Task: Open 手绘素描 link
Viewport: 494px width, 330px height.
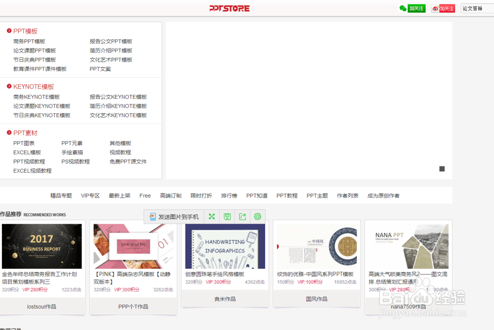Action: click(72, 152)
